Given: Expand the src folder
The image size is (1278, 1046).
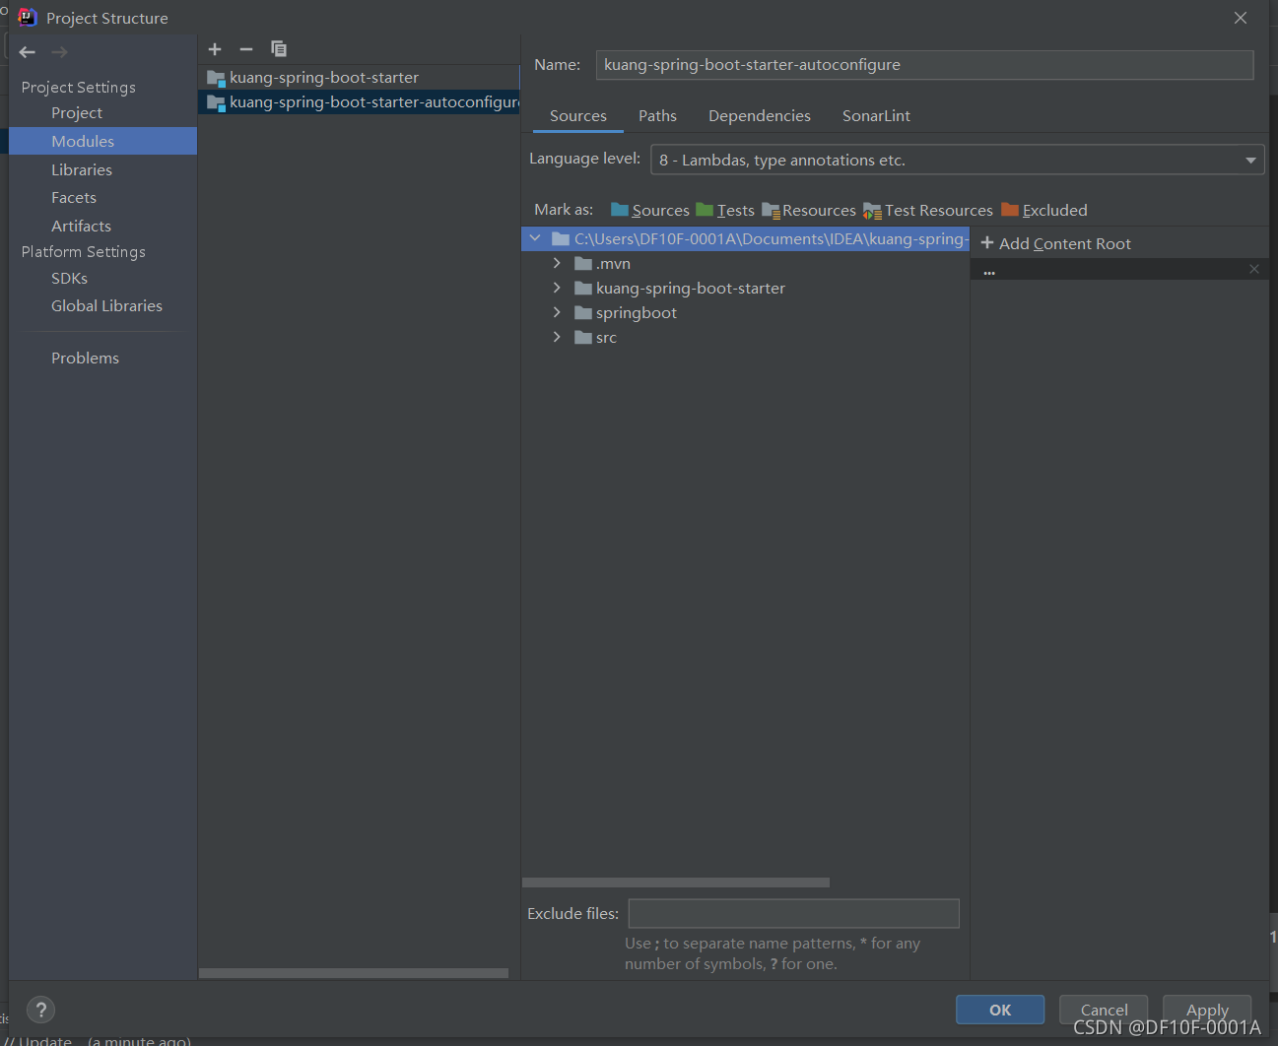Looking at the screenshot, I should (557, 337).
